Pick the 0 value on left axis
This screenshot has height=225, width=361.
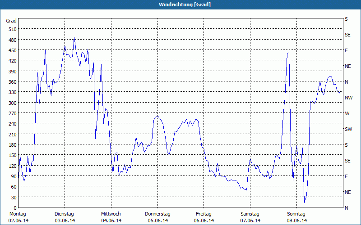pyautogui.click(x=14, y=208)
